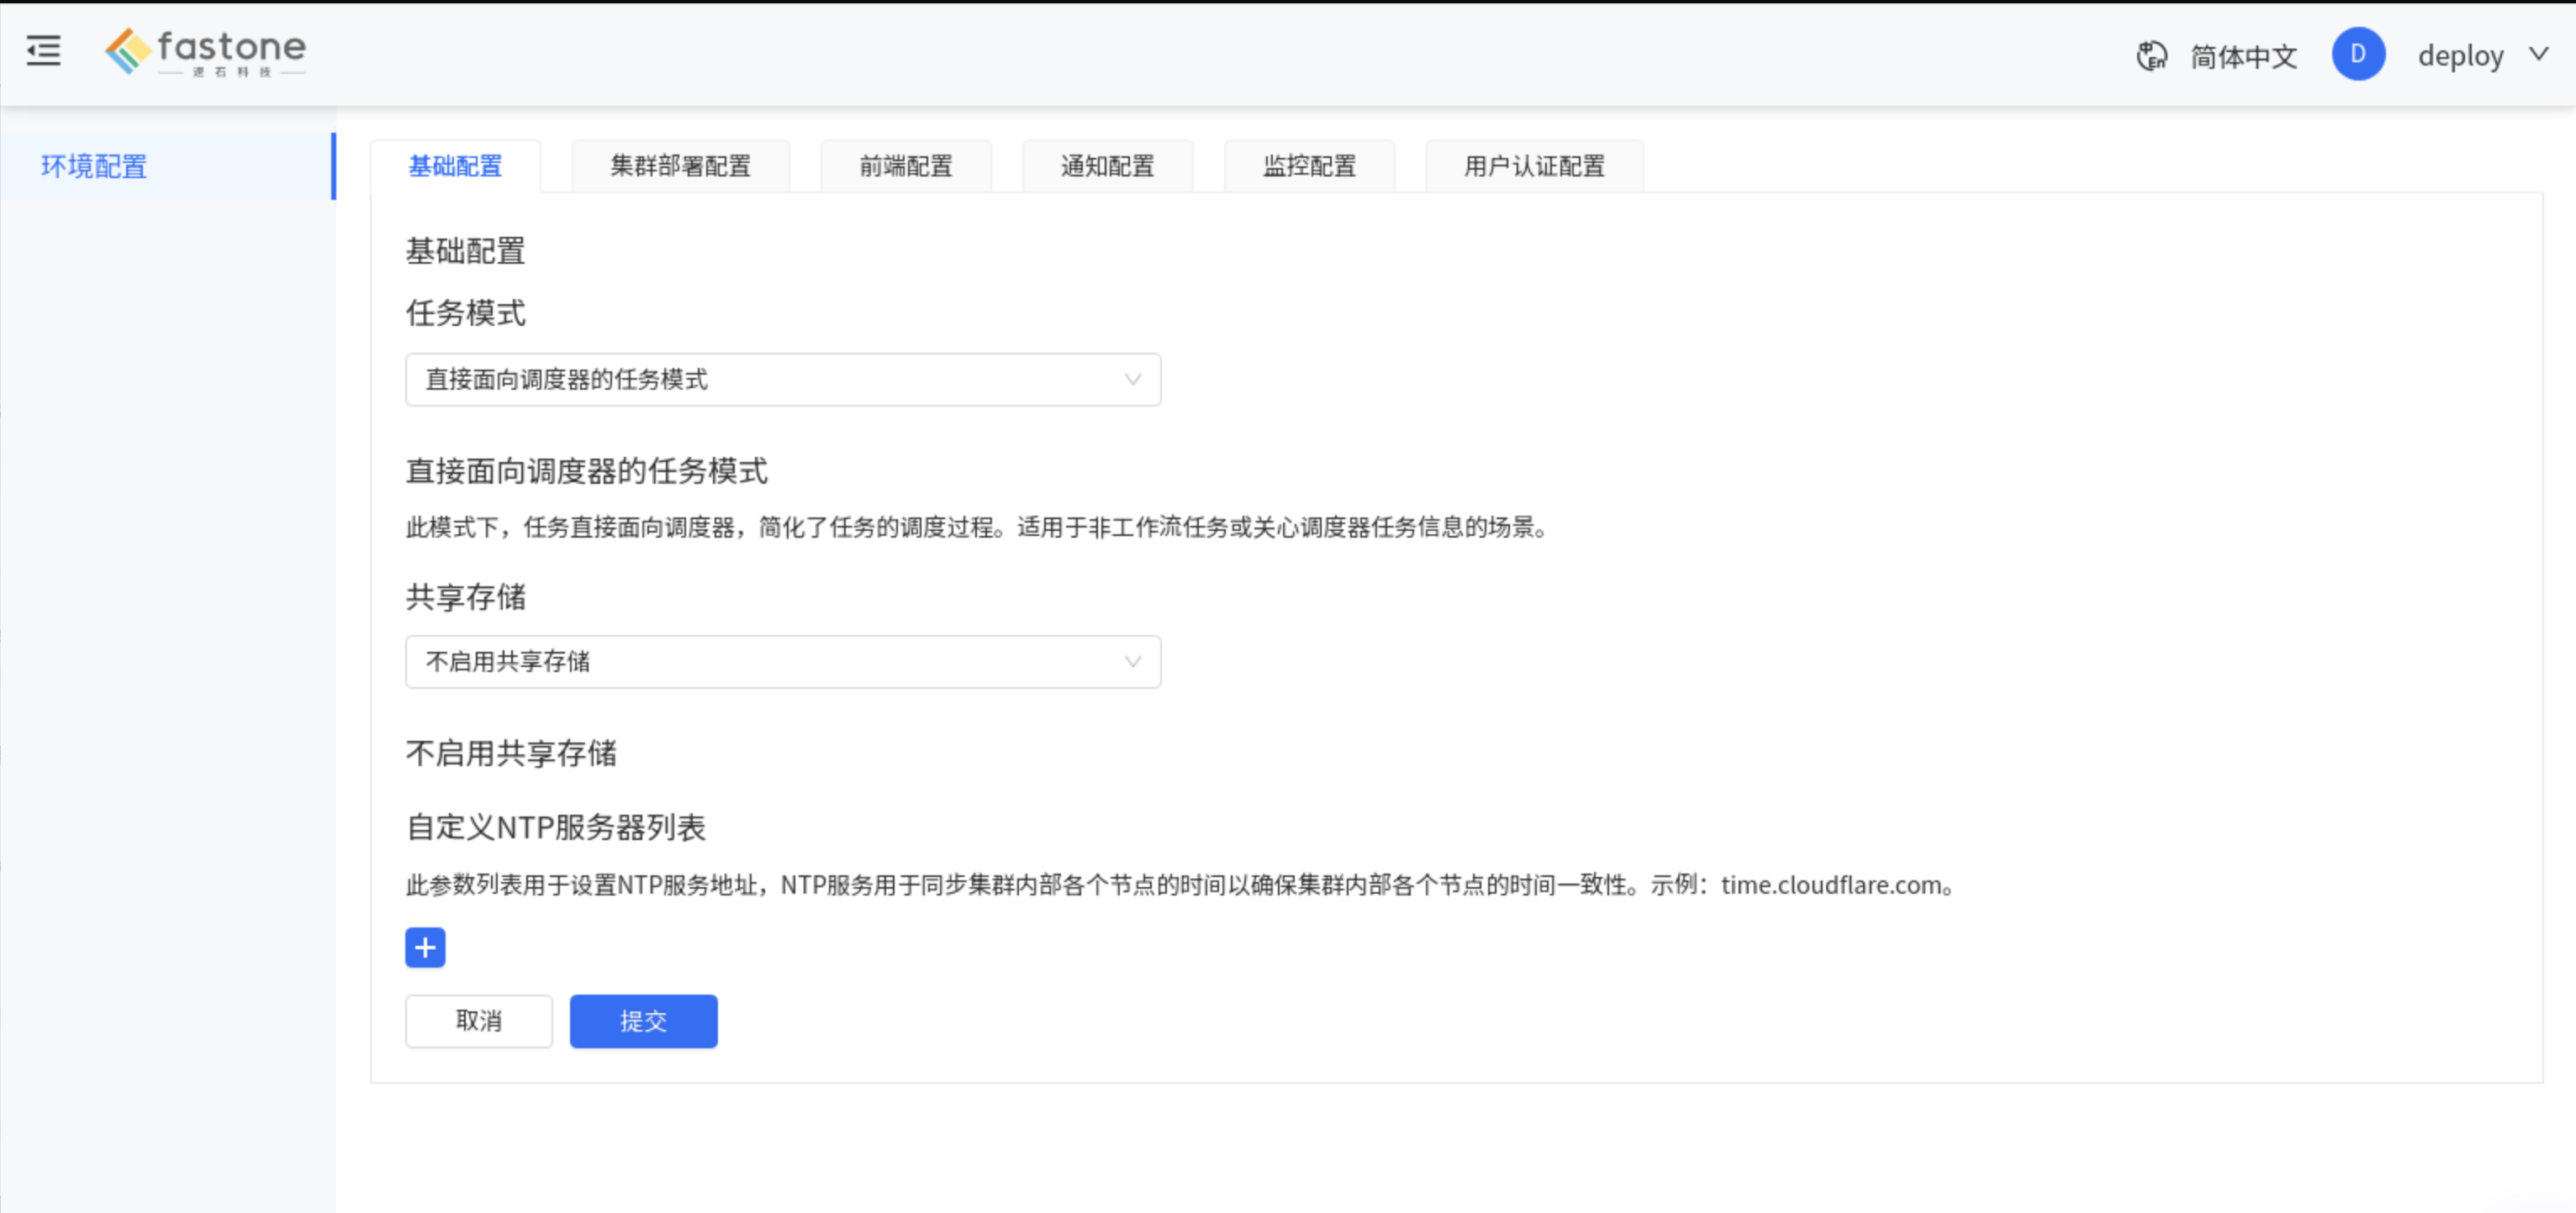Viewport: 2576px width, 1213px height.
Task: Open the 监控配置 tab
Action: click(x=1310, y=165)
